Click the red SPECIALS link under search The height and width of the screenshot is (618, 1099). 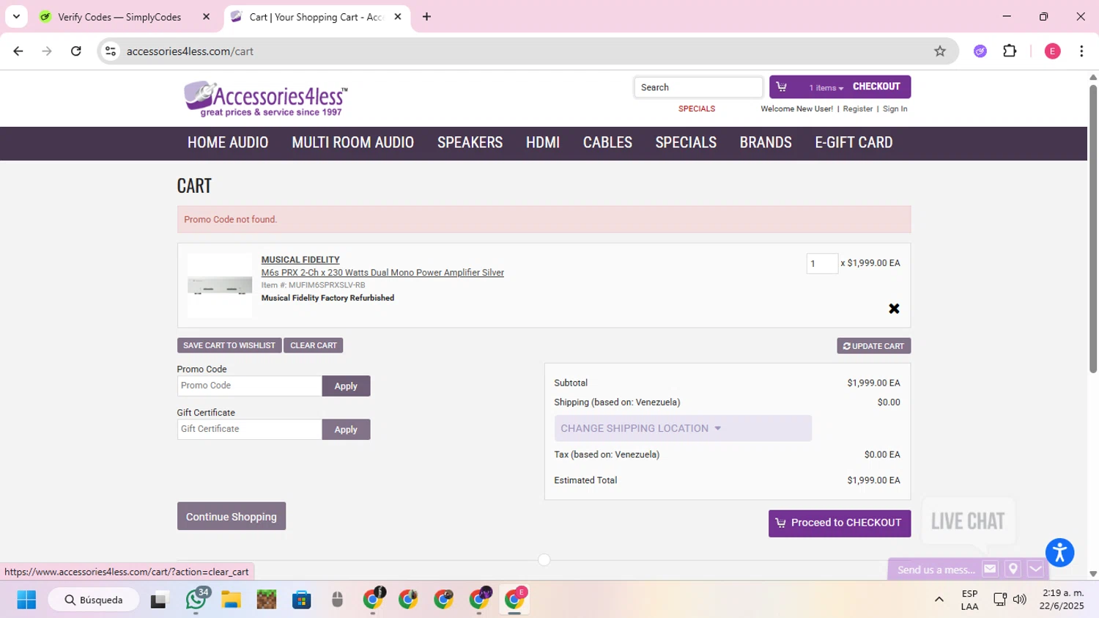[x=697, y=108]
